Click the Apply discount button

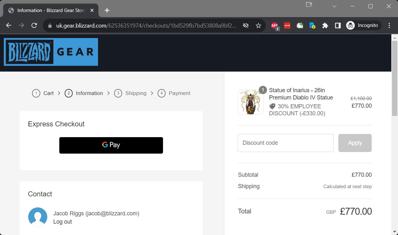(x=355, y=143)
